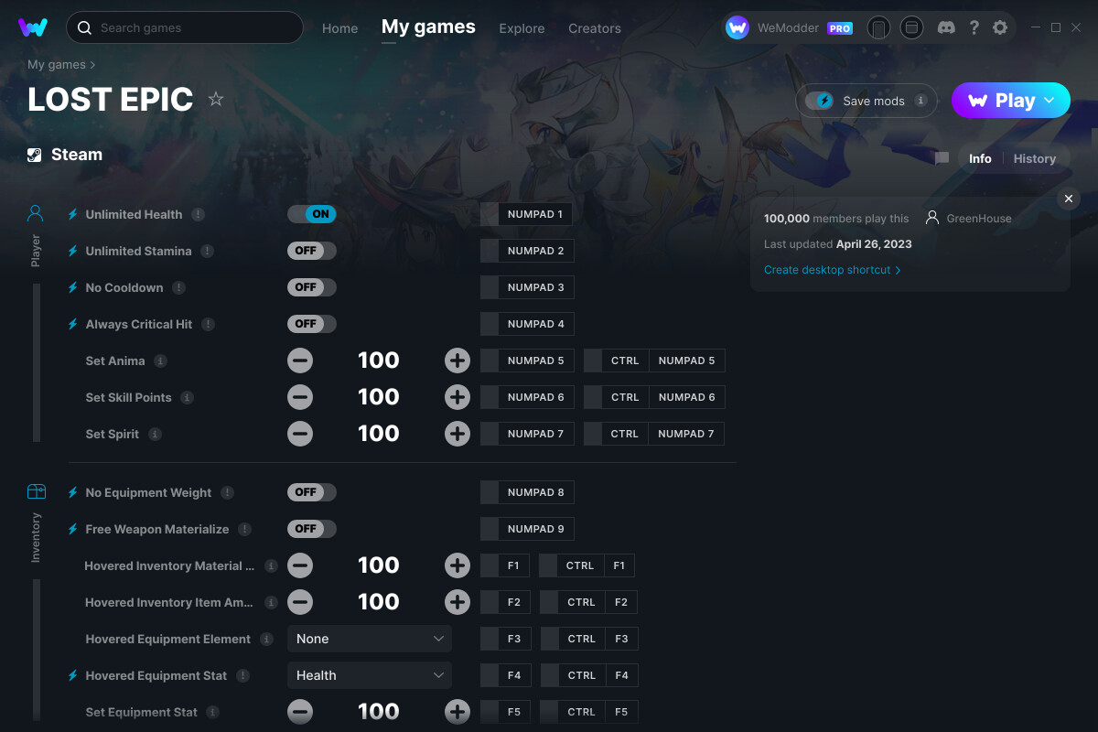Show info for No Cooldown

178,287
